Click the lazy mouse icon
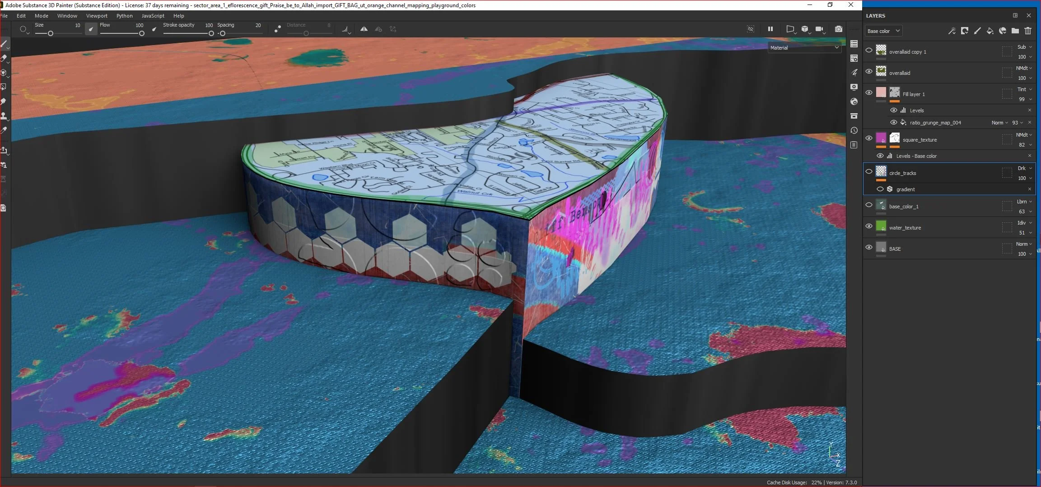 click(x=278, y=29)
